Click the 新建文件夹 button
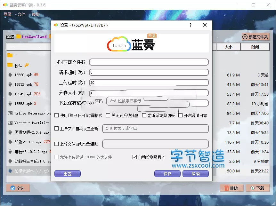Image resolution: width=276 pixels, height=206 pixels. tap(256, 37)
